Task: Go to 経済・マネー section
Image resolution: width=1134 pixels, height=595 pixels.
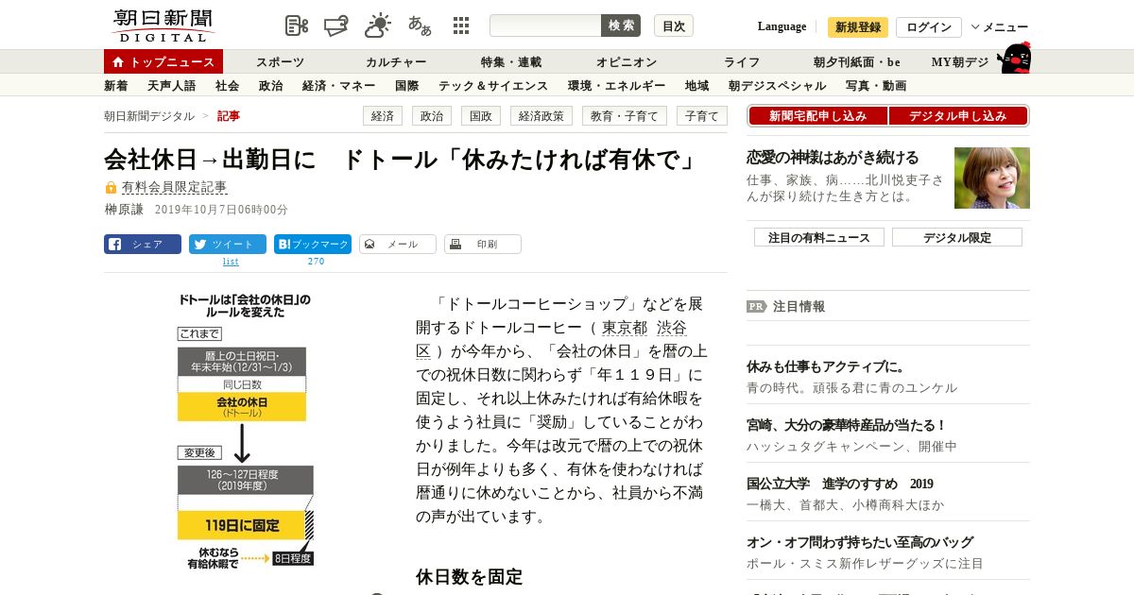Action: [x=338, y=86]
